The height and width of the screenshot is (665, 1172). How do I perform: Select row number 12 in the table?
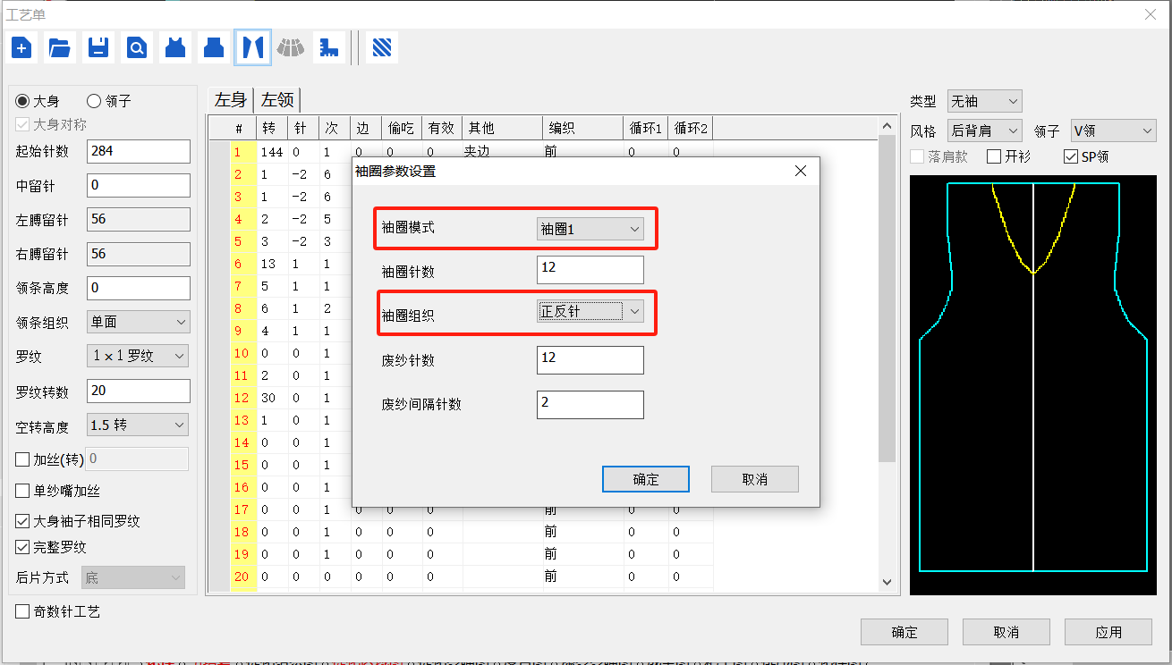(242, 398)
